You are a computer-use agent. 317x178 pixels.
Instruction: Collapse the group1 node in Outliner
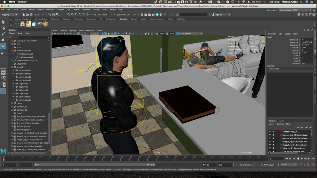click(12, 67)
